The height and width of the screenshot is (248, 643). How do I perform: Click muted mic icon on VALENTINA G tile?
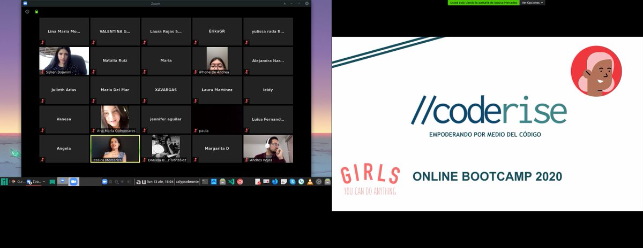(93, 42)
